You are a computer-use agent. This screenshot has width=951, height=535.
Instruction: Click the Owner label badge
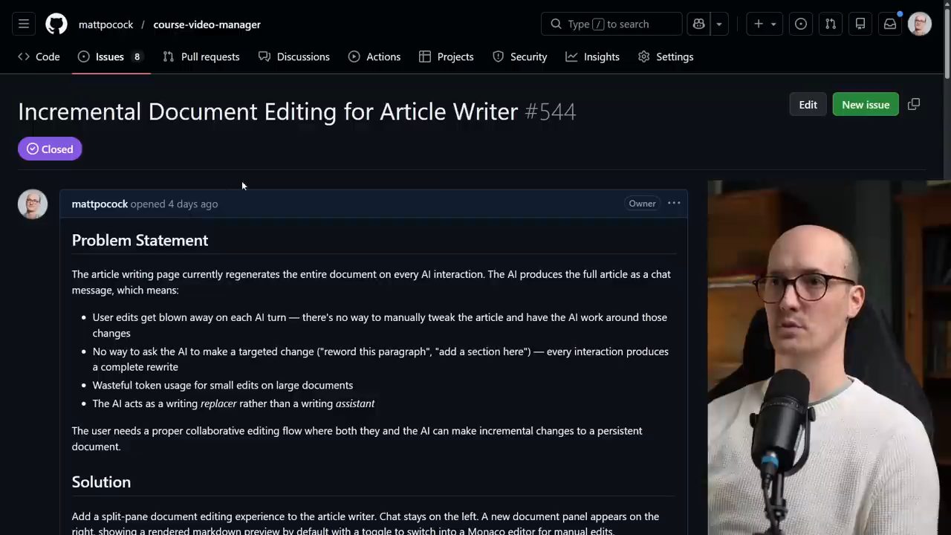pyautogui.click(x=642, y=204)
